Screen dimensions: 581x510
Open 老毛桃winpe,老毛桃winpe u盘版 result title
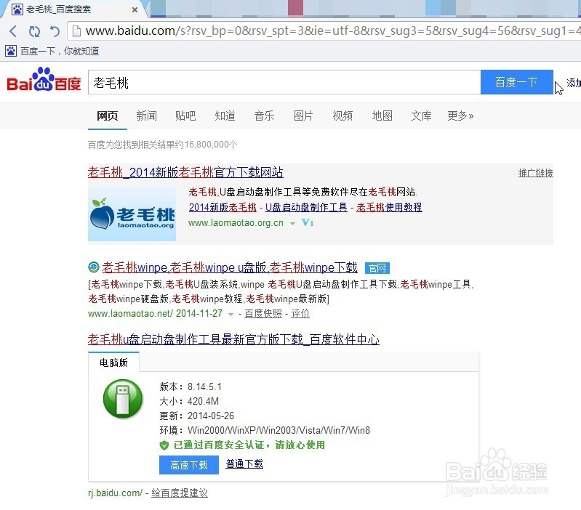[230, 267]
